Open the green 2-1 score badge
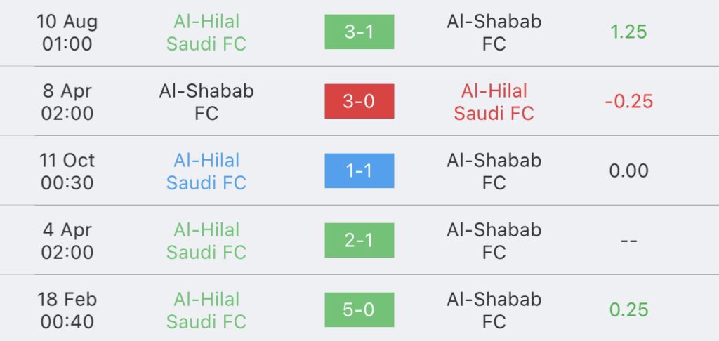Viewport: 719px width, 341px height. 359,240
